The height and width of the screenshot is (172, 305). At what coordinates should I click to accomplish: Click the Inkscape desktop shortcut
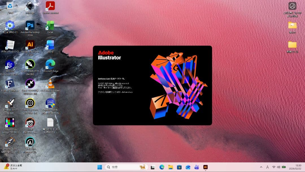30,6
